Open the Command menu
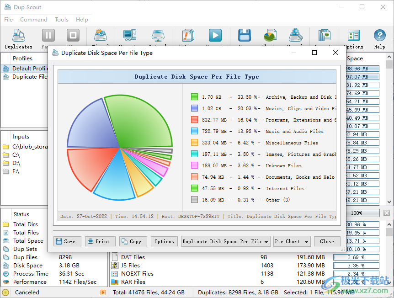This screenshot has height=298, width=394. (34, 19)
